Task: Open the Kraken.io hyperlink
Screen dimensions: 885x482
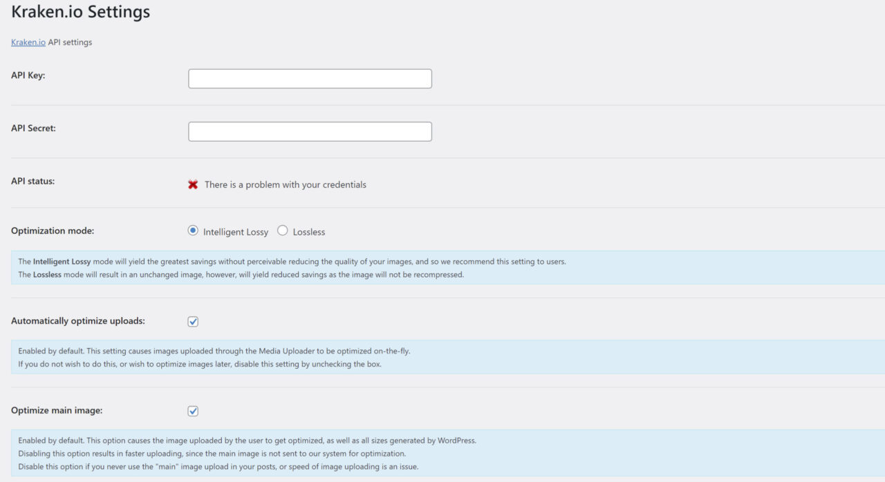Action: pos(28,42)
